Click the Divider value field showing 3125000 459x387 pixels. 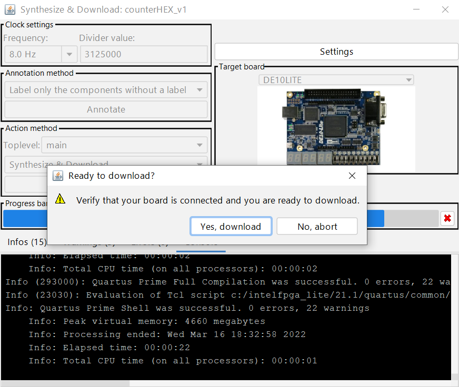coord(143,54)
